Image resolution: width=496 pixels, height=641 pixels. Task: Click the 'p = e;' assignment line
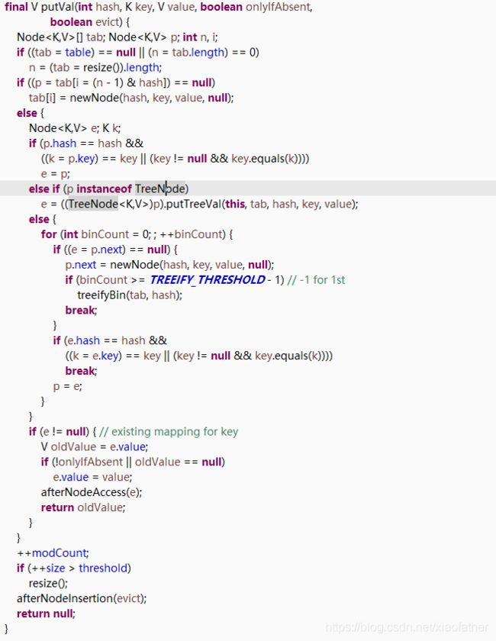(x=67, y=386)
